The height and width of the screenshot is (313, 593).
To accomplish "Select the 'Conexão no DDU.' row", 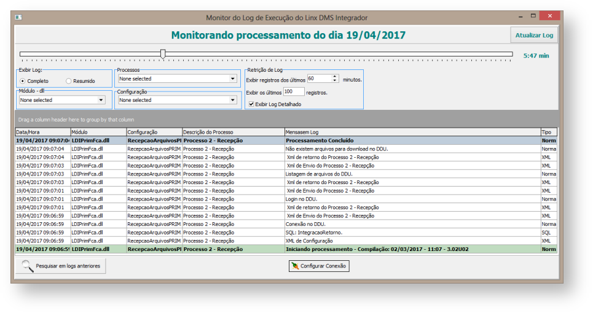I will pyautogui.click(x=286, y=224).
